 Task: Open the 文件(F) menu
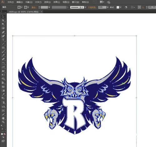click(11, 2)
